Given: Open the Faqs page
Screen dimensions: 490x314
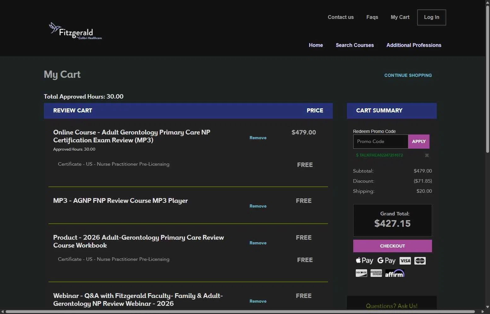Looking at the screenshot, I should coord(372,17).
